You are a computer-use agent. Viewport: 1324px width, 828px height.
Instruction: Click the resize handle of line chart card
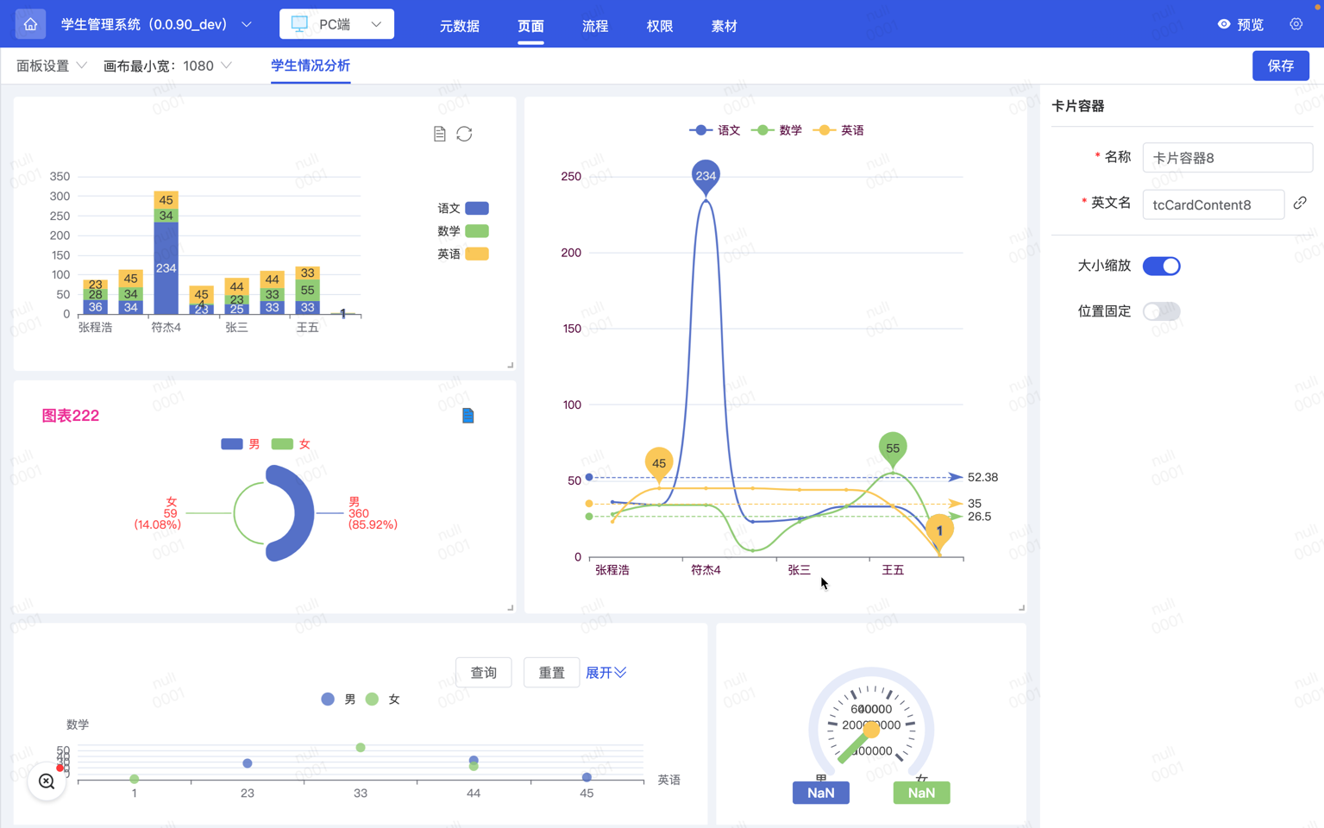coord(1021,607)
